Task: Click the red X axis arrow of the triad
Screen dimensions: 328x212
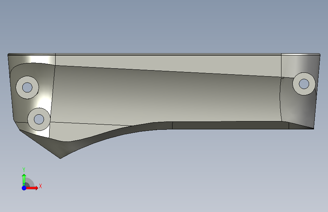Action: pos(32,188)
